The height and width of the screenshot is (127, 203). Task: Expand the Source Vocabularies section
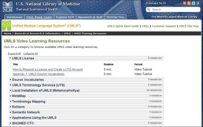coord(86,80)
